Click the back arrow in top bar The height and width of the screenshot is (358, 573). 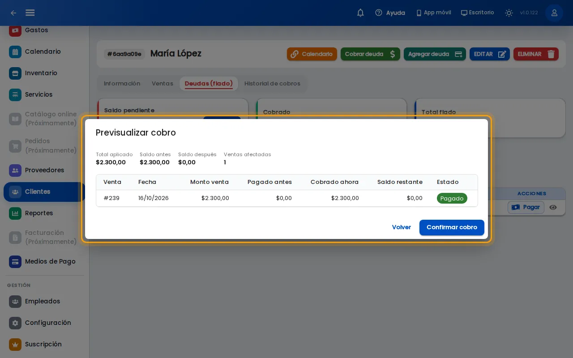13,13
